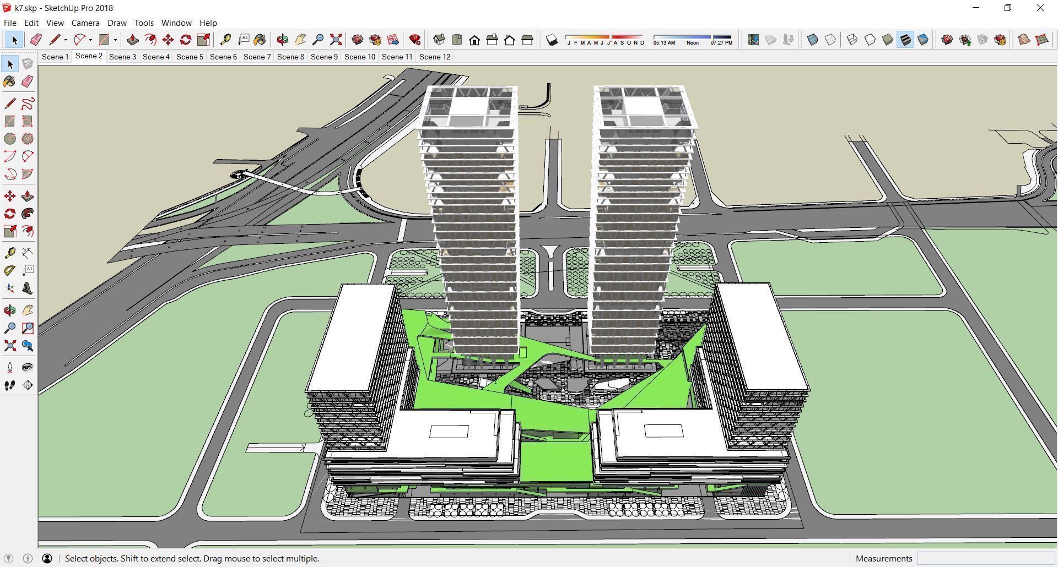
Task: Select the Circle tool in left toolbar
Action: pos(10,139)
